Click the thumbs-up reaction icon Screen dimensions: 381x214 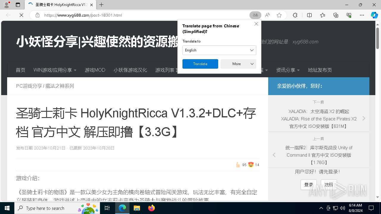pyautogui.click(x=238, y=165)
